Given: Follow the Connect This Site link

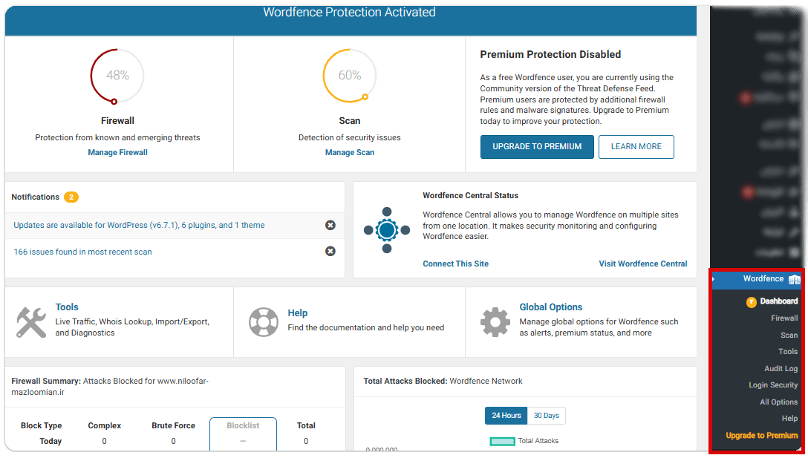Looking at the screenshot, I should (x=455, y=264).
